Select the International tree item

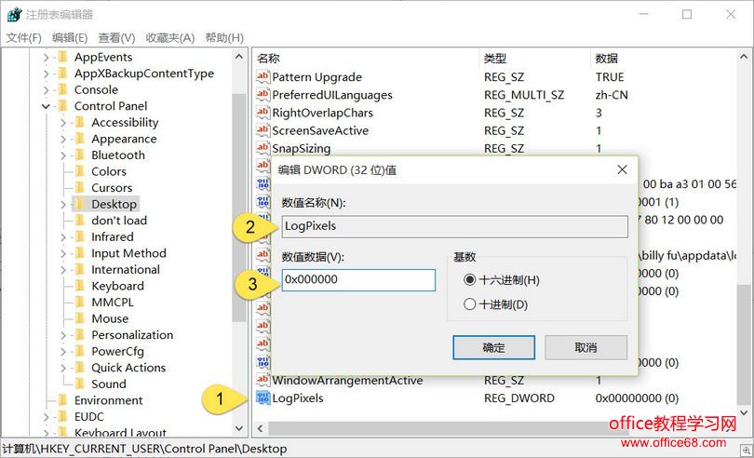[x=126, y=270]
